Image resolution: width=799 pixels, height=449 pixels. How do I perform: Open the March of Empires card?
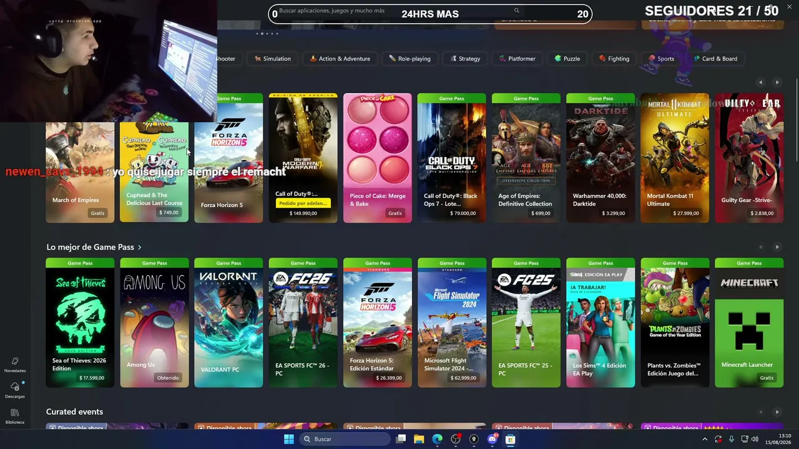pyautogui.click(x=80, y=171)
